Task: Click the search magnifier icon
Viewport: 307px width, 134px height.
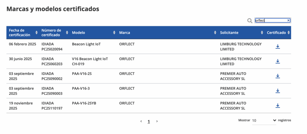Action: pyautogui.click(x=249, y=21)
